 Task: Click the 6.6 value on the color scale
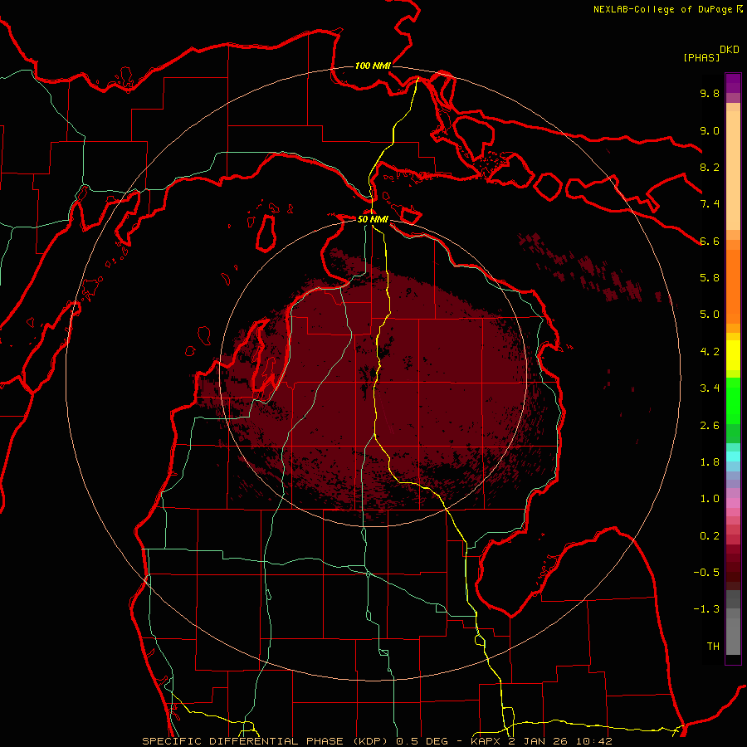tap(710, 241)
